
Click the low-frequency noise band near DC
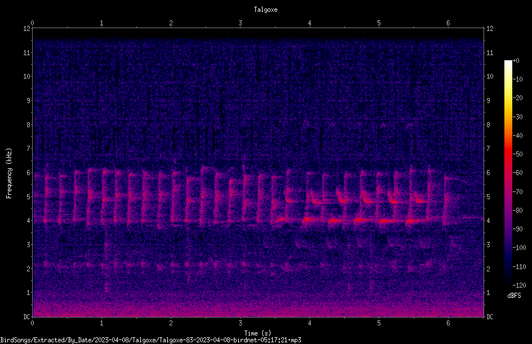pyautogui.click(x=258, y=309)
